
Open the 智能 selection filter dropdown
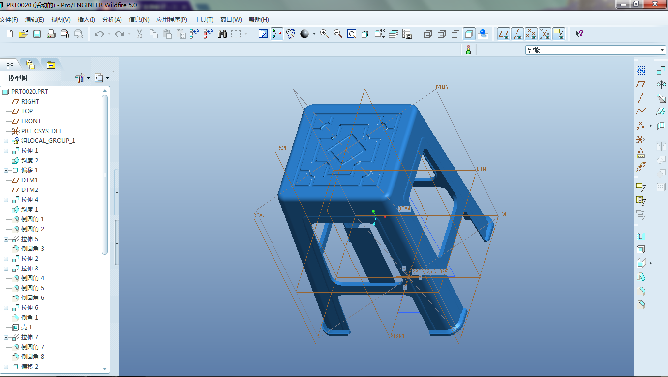coord(662,50)
